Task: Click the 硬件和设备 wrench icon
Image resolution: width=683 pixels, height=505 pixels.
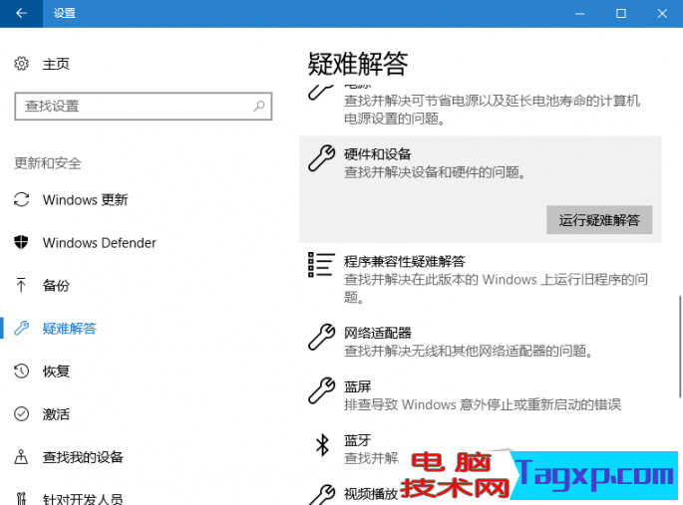Action: (321, 158)
